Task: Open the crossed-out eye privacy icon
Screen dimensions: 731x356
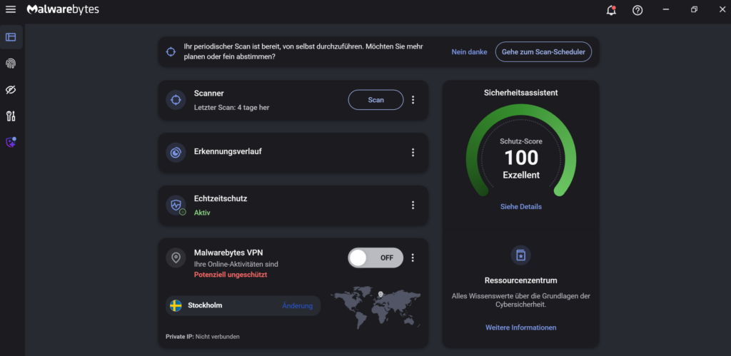Action: pyautogui.click(x=11, y=90)
